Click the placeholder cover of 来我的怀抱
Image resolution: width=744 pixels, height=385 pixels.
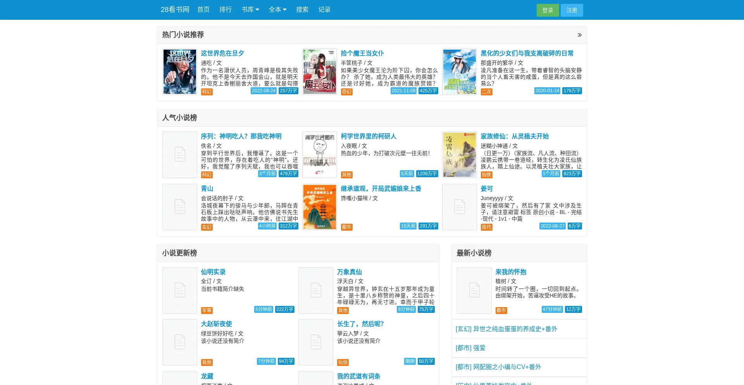474,290
